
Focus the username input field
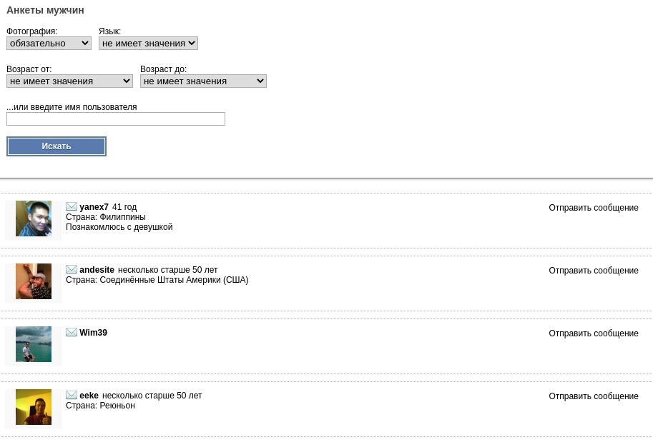tap(116, 119)
